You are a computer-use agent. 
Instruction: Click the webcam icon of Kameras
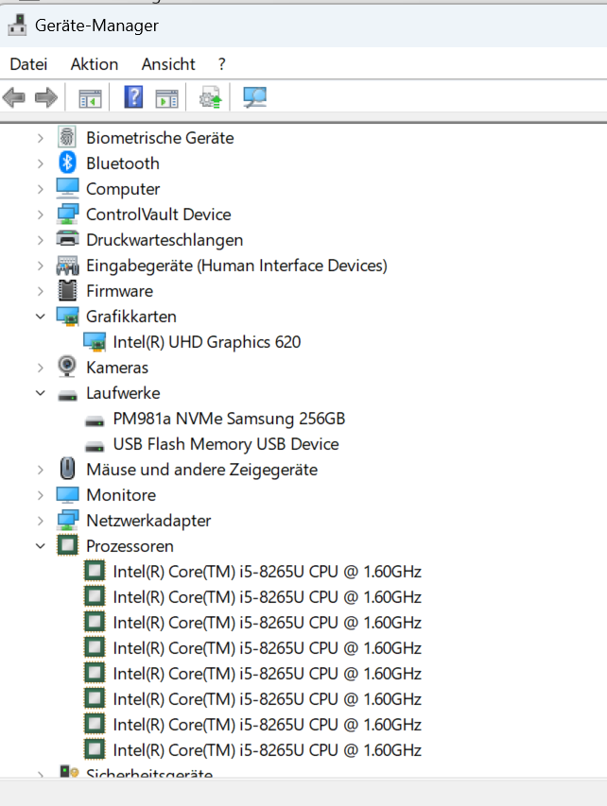(x=67, y=367)
